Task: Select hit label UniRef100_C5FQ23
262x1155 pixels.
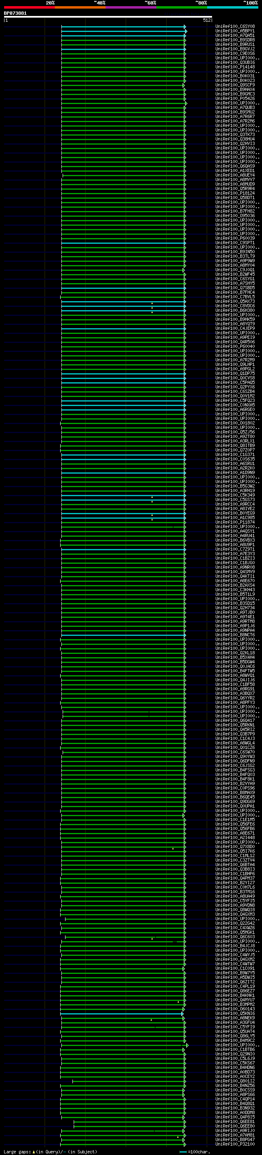Action: pyautogui.click(x=235, y=400)
